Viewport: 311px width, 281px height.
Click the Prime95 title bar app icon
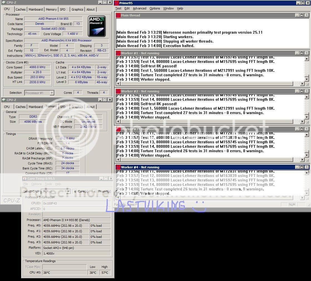pos(116,3)
